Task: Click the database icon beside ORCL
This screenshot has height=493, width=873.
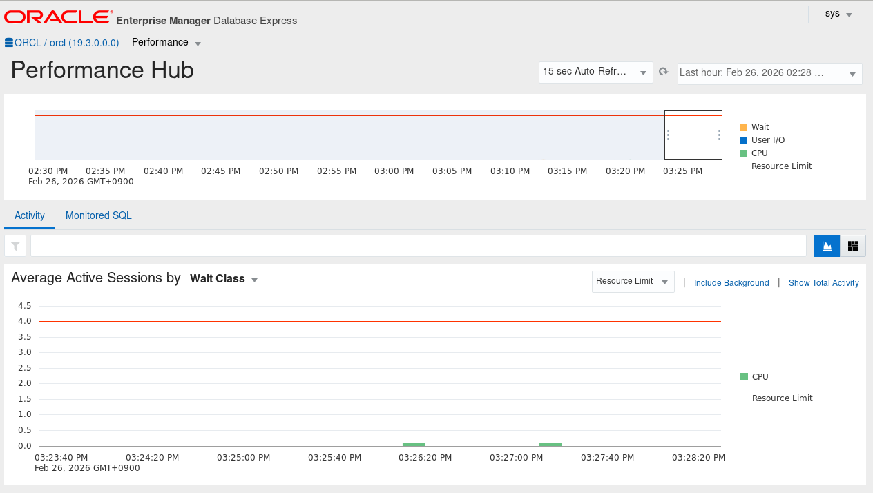Action: [x=9, y=43]
